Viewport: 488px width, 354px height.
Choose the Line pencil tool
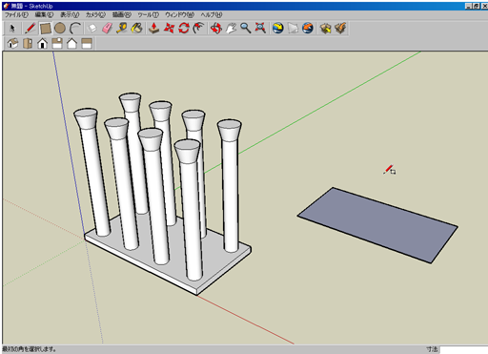(x=30, y=29)
